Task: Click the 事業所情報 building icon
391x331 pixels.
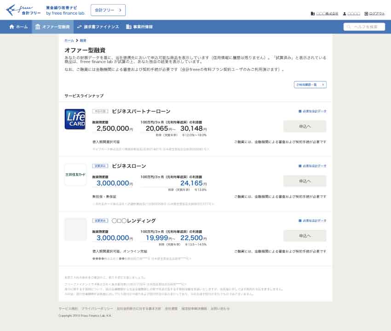Action: point(127,27)
